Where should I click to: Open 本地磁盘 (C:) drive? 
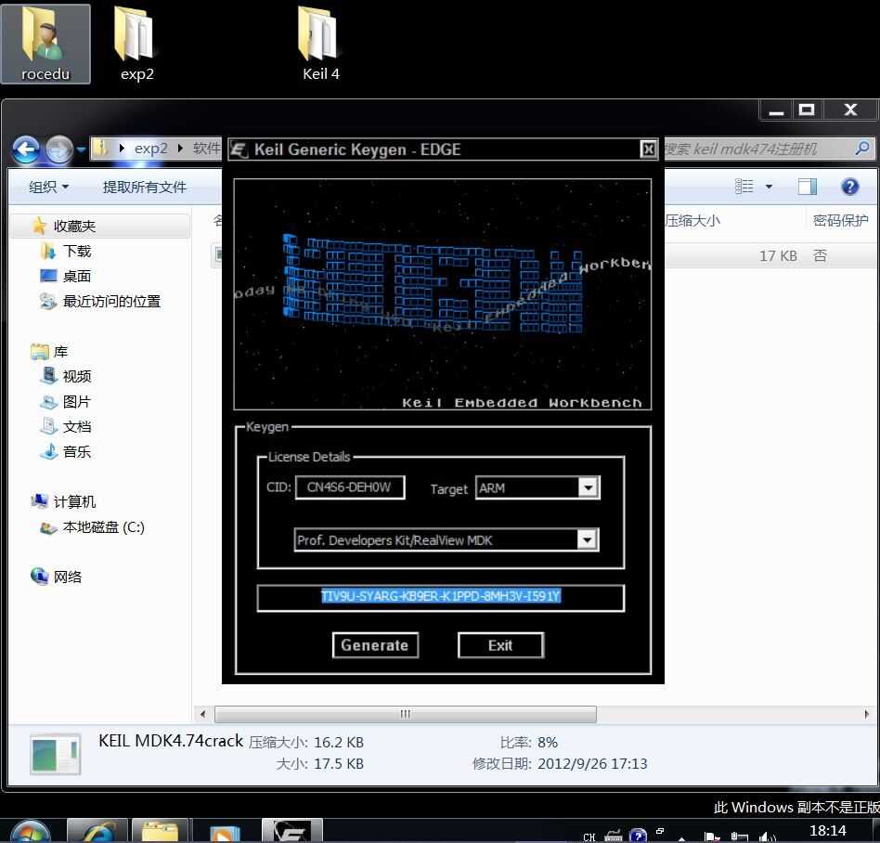click(103, 527)
